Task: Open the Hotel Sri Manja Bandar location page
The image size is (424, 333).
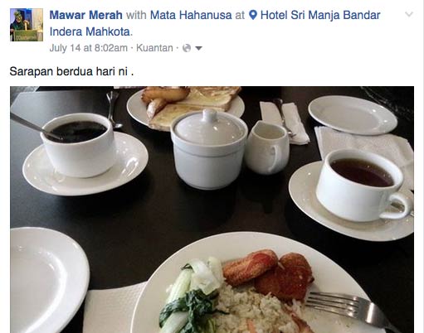Action: pos(320,15)
